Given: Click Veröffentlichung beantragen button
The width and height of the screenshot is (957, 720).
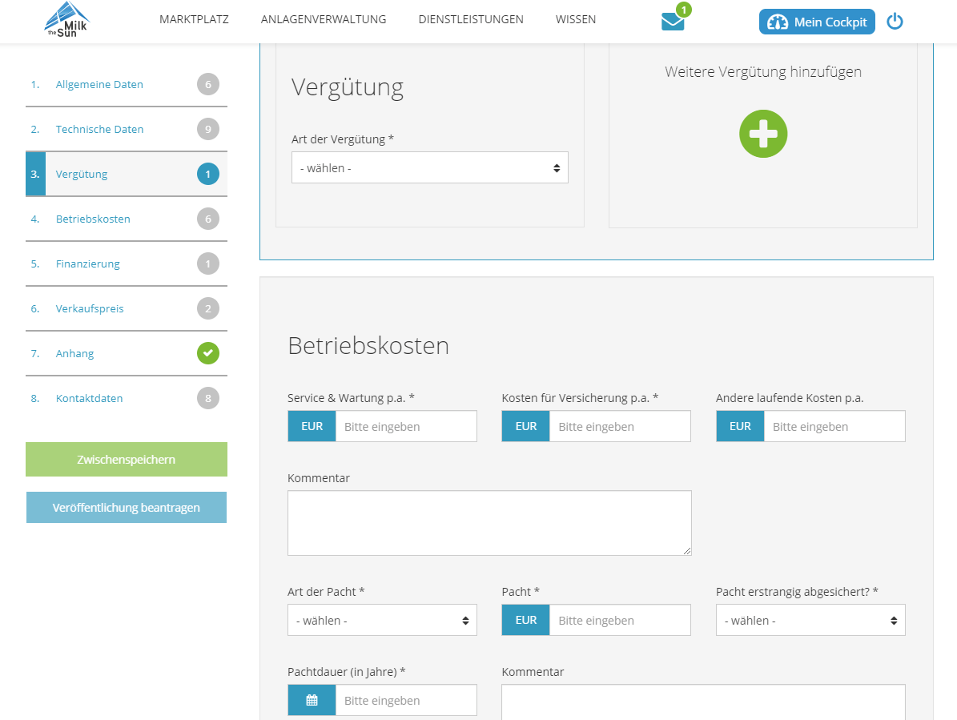Looking at the screenshot, I should click(127, 508).
